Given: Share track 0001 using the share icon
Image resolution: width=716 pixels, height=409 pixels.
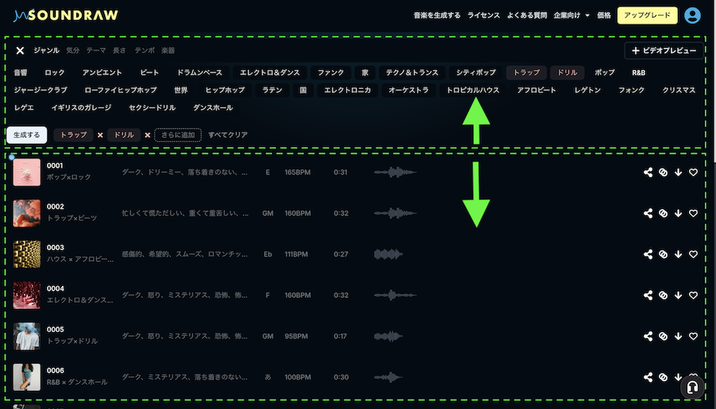Looking at the screenshot, I should pyautogui.click(x=648, y=172).
